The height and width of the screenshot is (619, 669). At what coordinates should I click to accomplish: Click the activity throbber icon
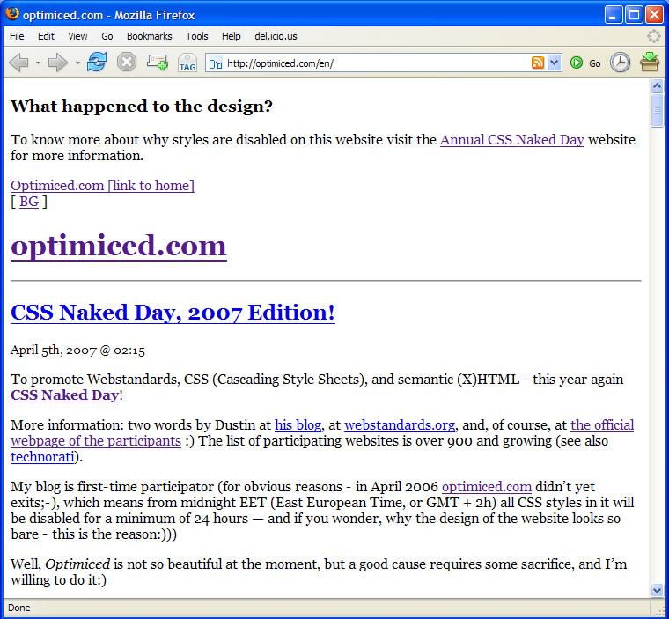(x=654, y=36)
